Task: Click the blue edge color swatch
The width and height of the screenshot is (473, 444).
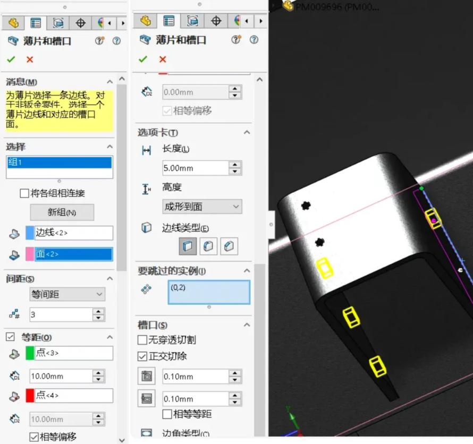Action: click(x=30, y=233)
